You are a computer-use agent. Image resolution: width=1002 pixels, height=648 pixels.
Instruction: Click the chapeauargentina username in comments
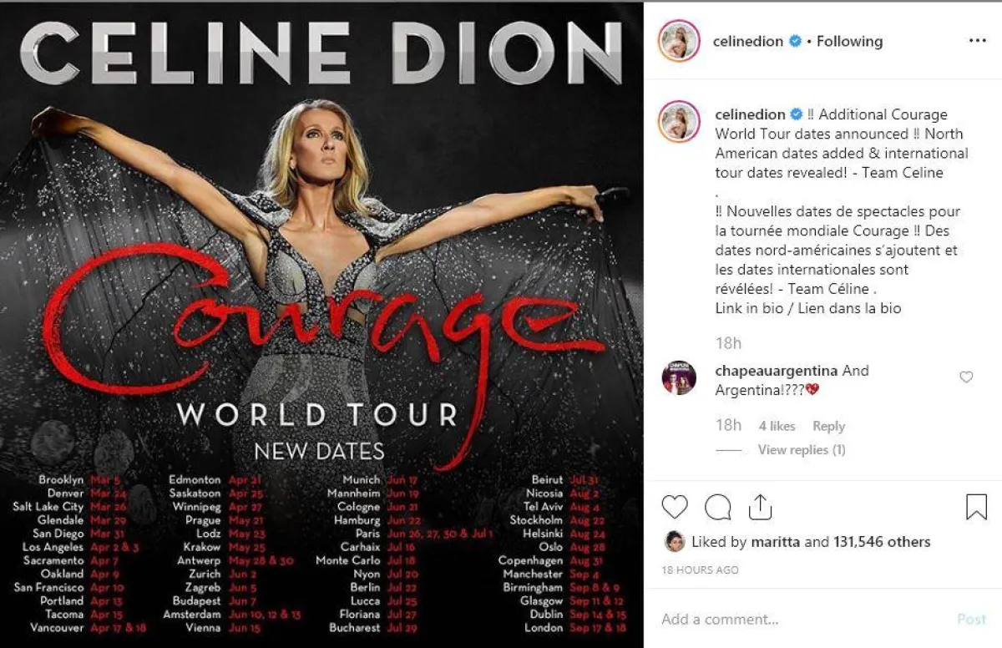pos(777,370)
